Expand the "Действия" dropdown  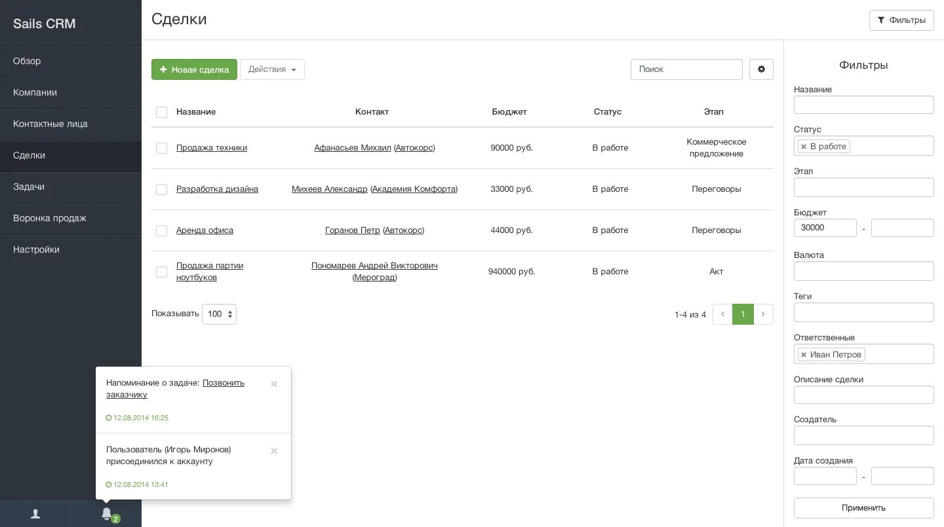click(x=272, y=69)
